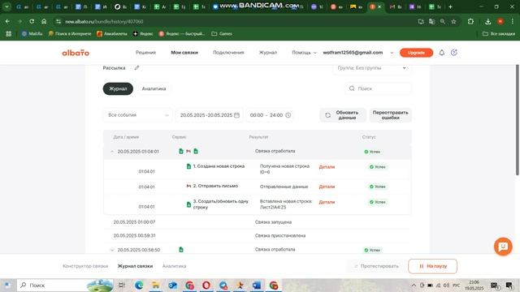Click the Gmail icon in step 2 row
Viewport: 520px width, 292px height.
click(188, 186)
